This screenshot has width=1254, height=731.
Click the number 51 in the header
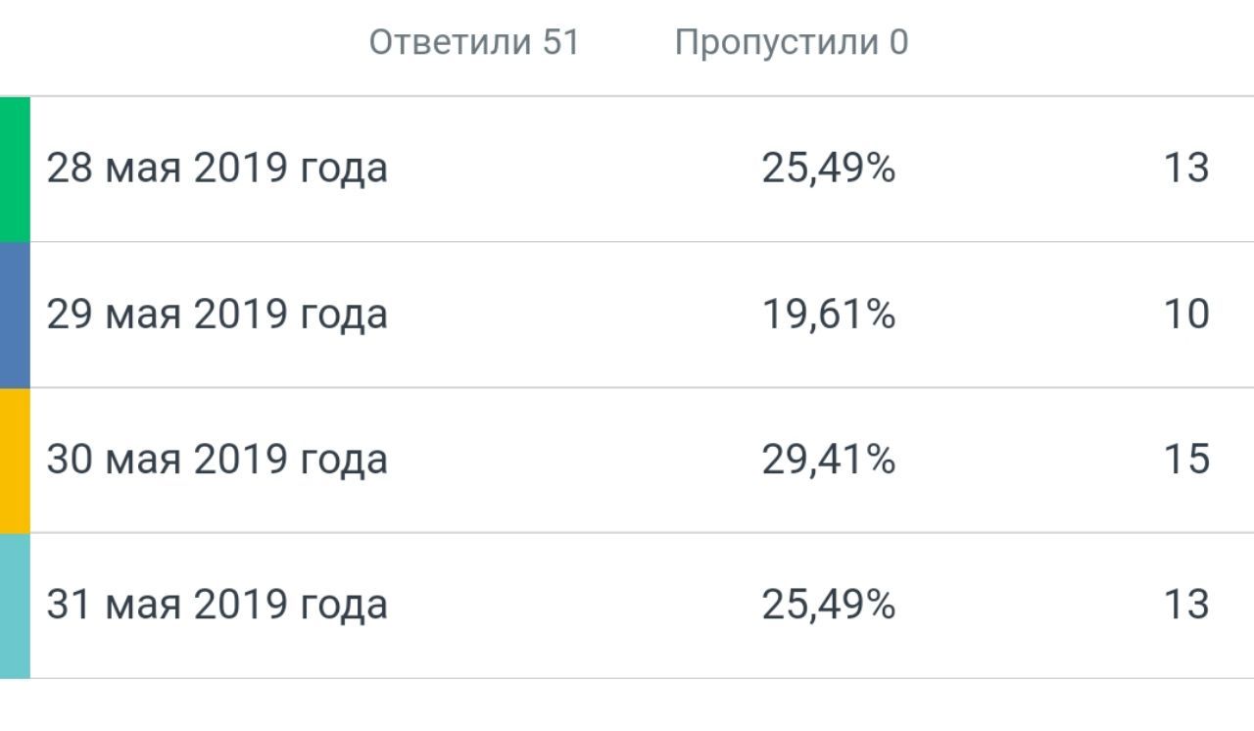click(x=561, y=42)
